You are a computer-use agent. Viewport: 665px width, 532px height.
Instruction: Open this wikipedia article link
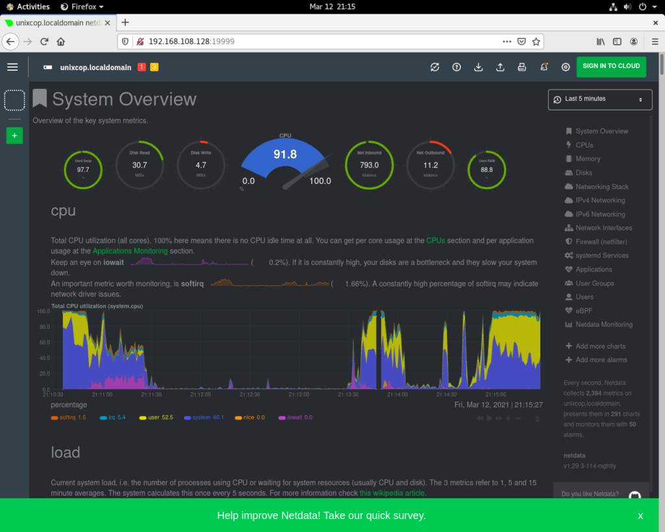pos(392,493)
